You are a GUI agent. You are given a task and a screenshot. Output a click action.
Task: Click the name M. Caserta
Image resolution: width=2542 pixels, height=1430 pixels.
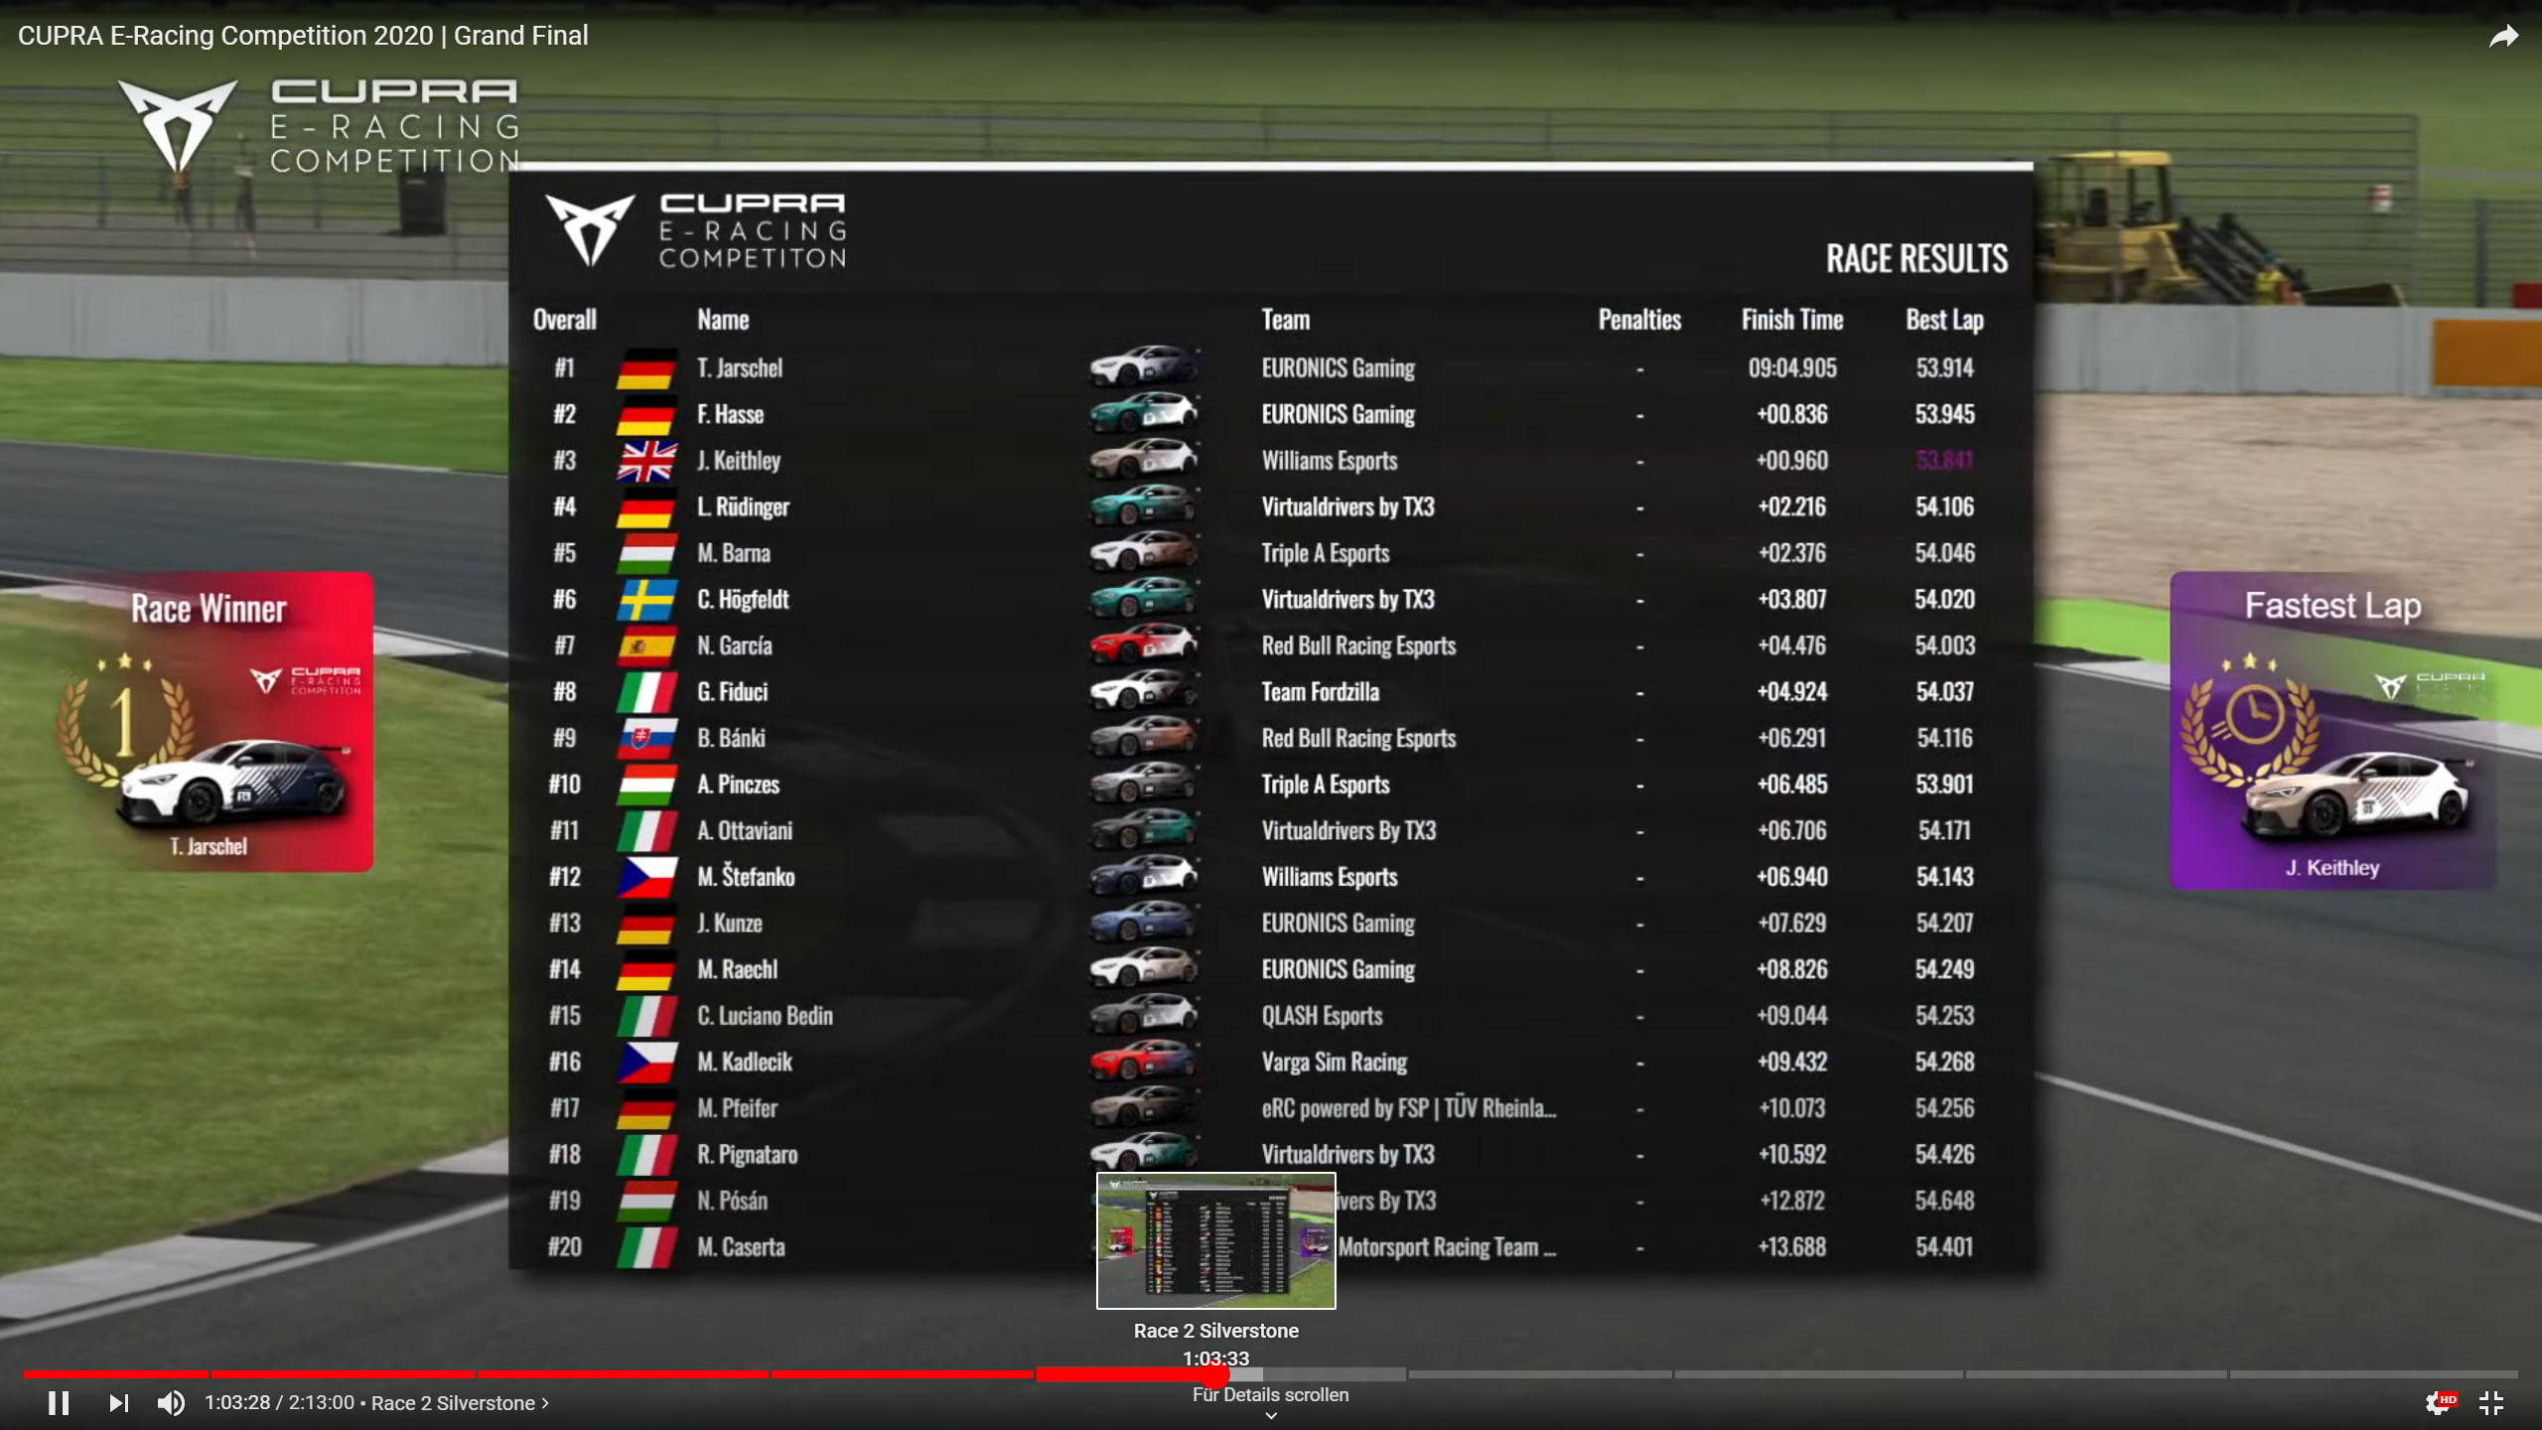741,1247
